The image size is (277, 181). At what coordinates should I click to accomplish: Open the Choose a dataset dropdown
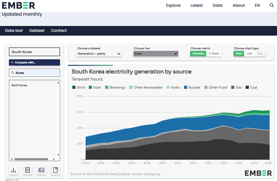point(99,54)
